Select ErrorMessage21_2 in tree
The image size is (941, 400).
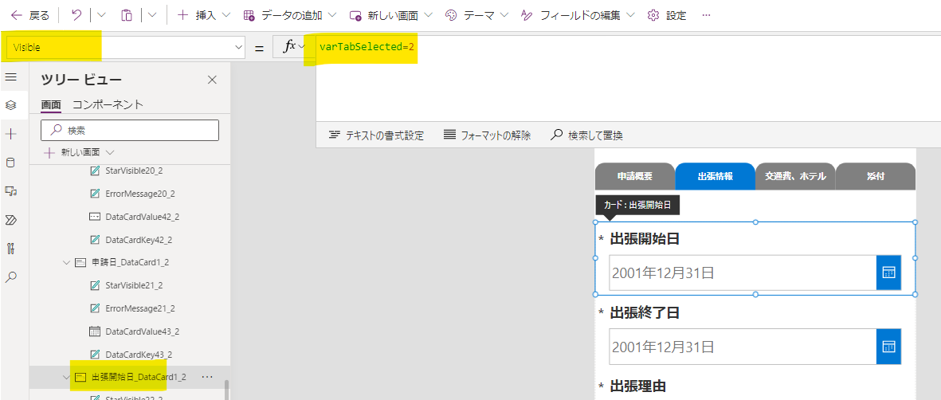point(139,308)
